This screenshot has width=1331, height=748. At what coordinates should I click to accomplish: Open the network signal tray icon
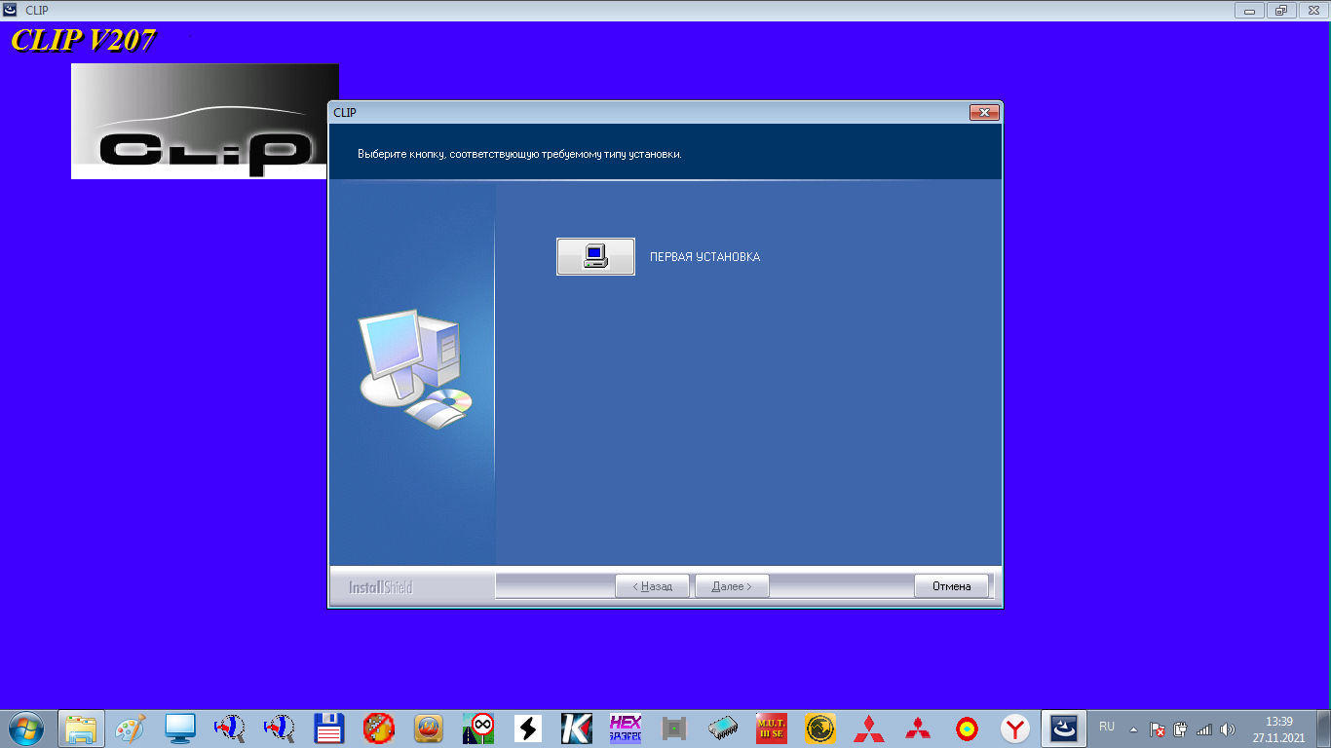[1204, 729]
